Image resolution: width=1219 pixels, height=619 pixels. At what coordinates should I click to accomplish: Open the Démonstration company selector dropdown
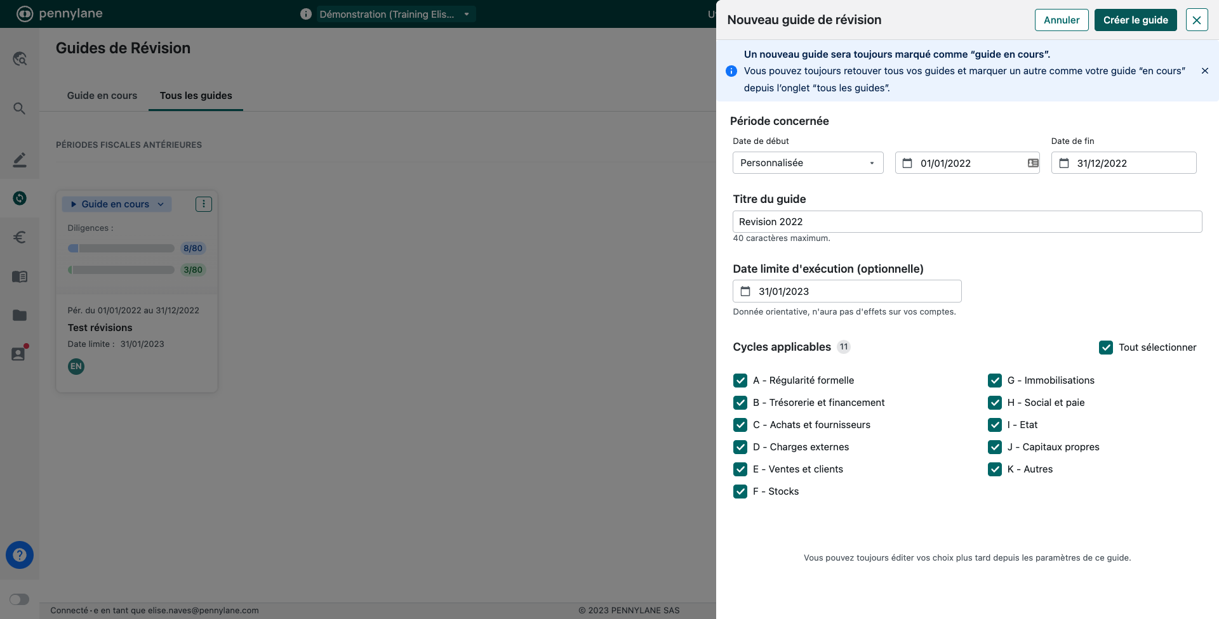(396, 14)
